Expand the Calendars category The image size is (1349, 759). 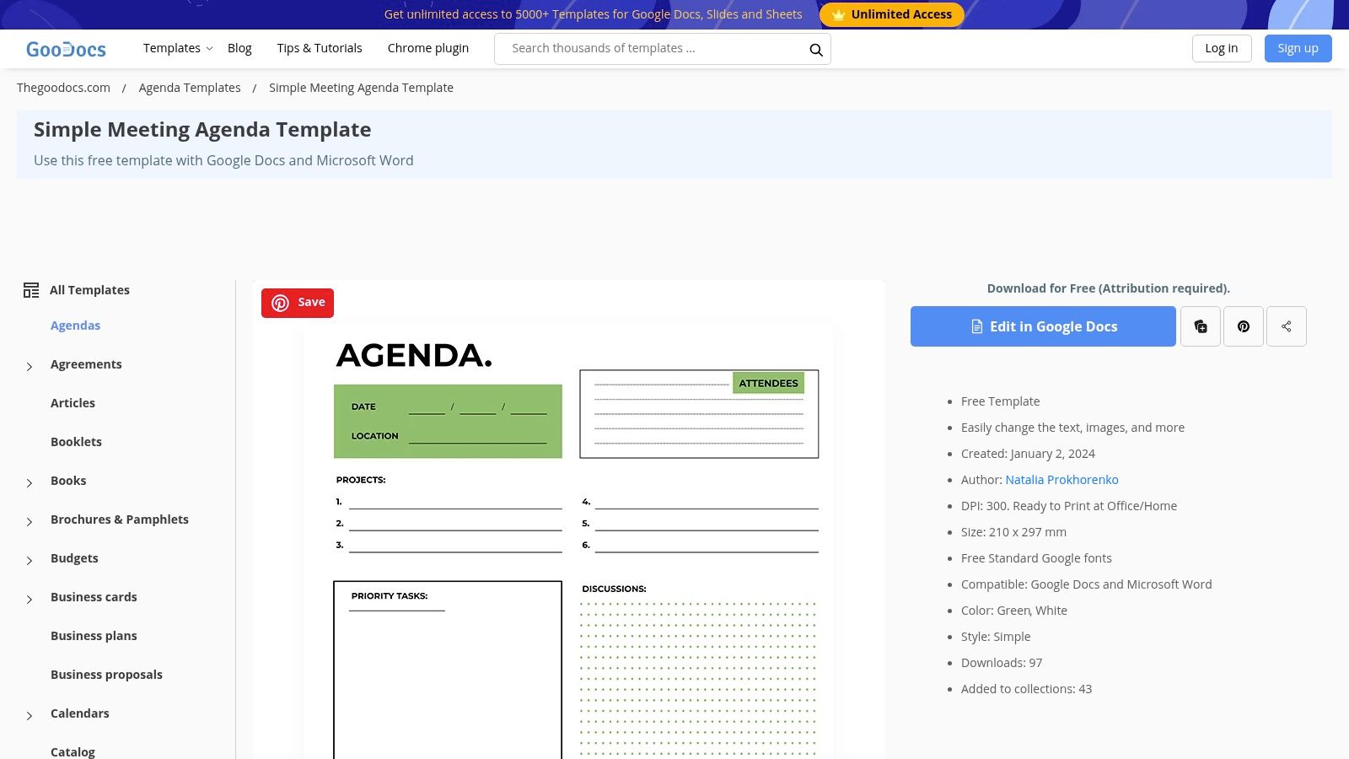(x=30, y=715)
